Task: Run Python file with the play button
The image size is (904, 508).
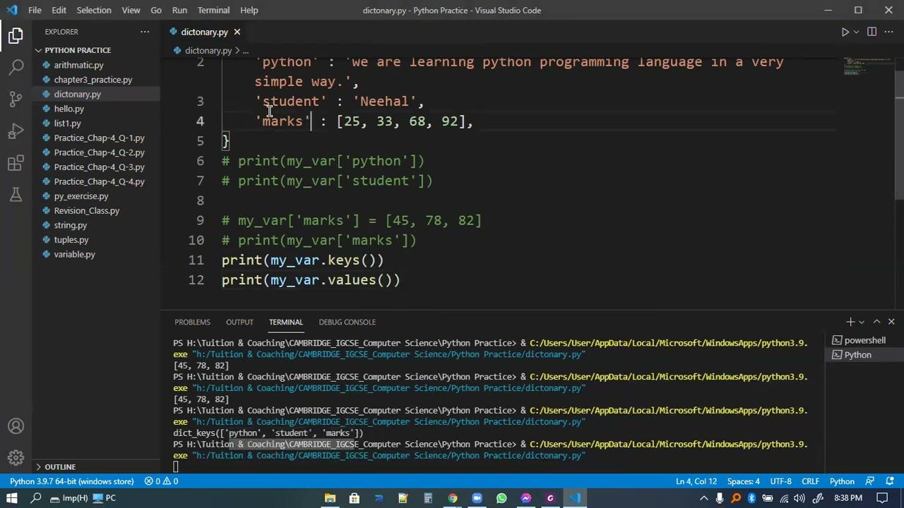Action: pos(845,32)
